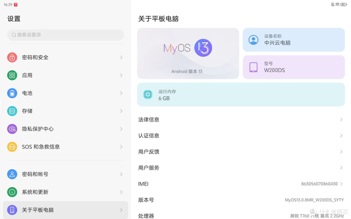Tap the Android 版本 13 banner card
Image resolution: width=351 pixels, height=219 pixels.
coord(188,54)
